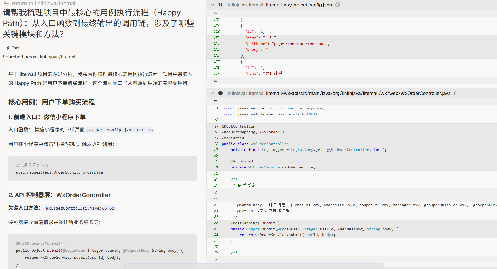This screenshot has width=497, height=269.
Task: Collapse the project.config.json code panel
Action: pos(212,5)
